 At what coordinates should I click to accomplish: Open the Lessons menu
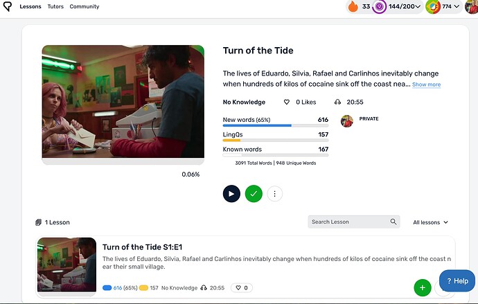click(x=30, y=6)
